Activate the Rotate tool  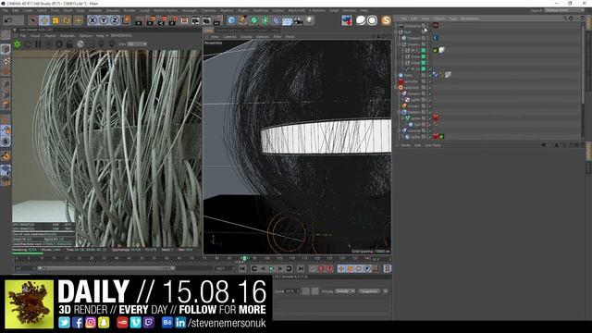67,20
